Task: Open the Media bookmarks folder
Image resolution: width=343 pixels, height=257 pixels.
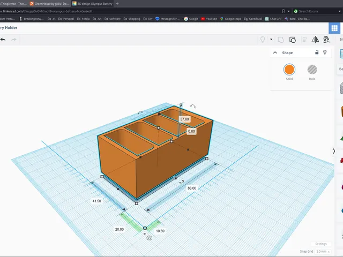Action: pyautogui.click(x=84, y=19)
